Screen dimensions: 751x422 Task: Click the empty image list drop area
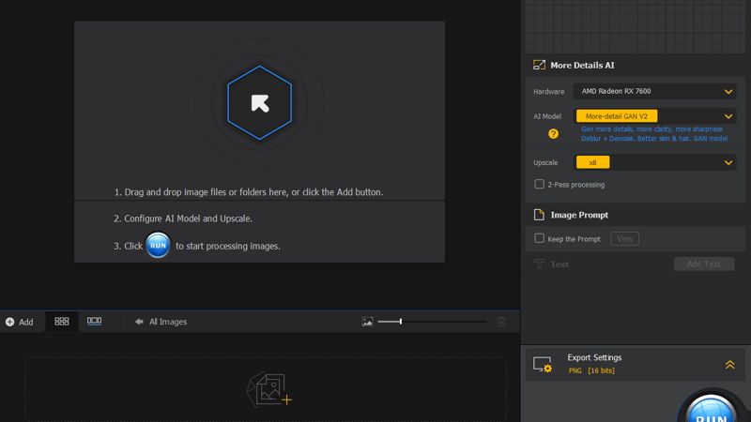[266, 389]
